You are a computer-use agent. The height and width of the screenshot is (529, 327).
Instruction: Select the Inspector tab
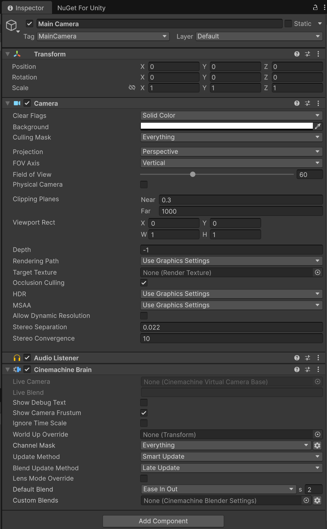coord(26,8)
